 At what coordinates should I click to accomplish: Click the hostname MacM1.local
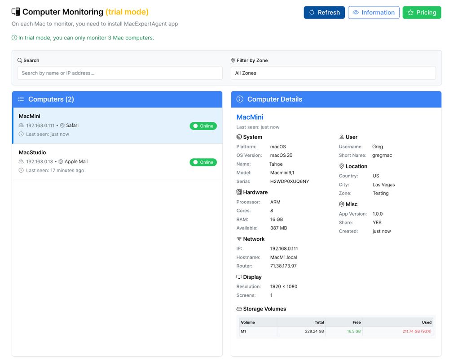pyautogui.click(x=283, y=257)
